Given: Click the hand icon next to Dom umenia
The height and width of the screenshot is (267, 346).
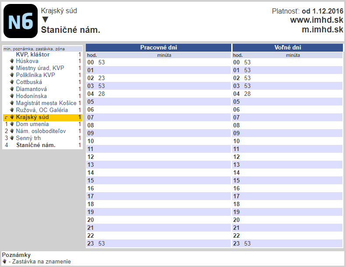Looking at the screenshot, I should pos(12,124).
